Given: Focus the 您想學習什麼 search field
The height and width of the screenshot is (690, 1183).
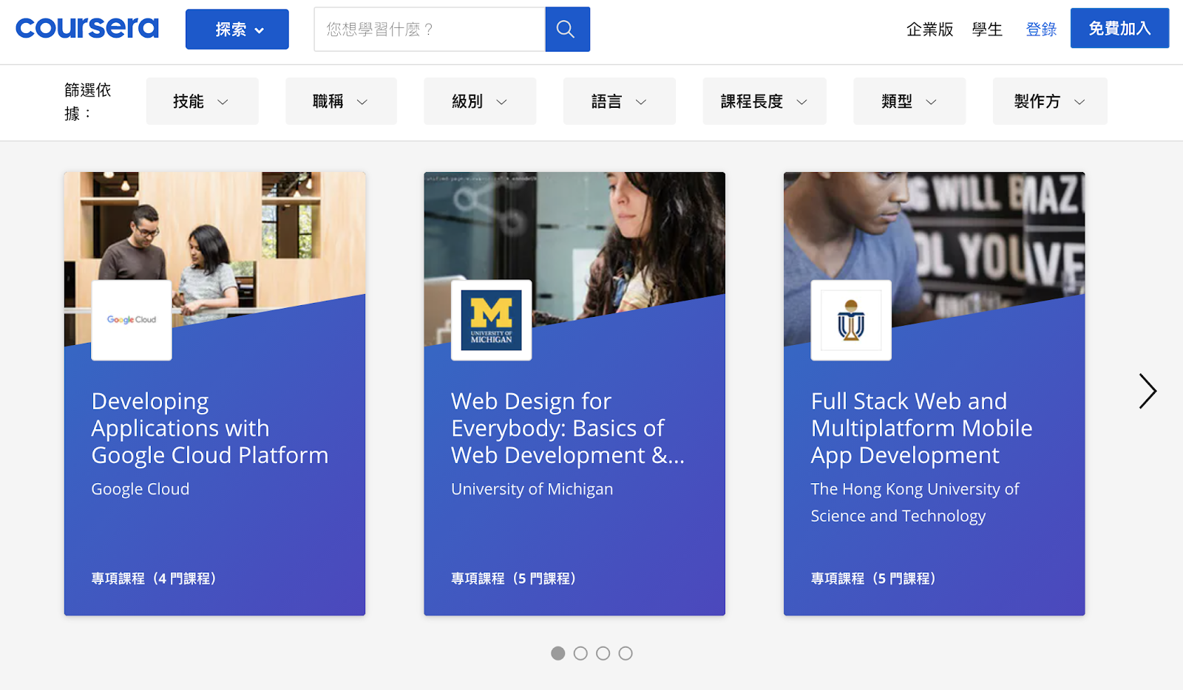Looking at the screenshot, I should (430, 30).
